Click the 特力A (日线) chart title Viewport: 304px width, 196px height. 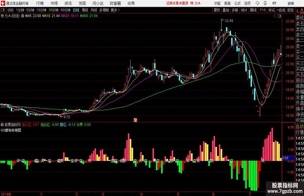(x=10, y=16)
